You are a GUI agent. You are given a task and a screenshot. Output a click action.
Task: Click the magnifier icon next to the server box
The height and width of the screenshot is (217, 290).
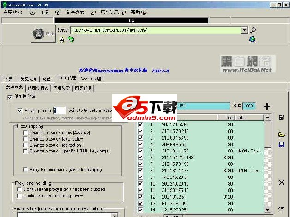pos(253,30)
